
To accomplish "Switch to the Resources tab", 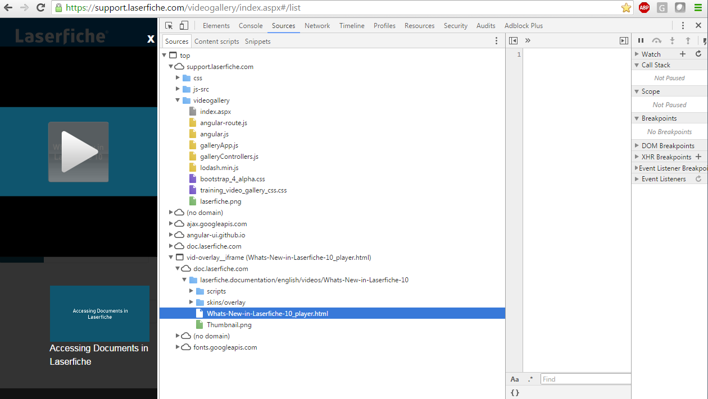I will (x=420, y=25).
